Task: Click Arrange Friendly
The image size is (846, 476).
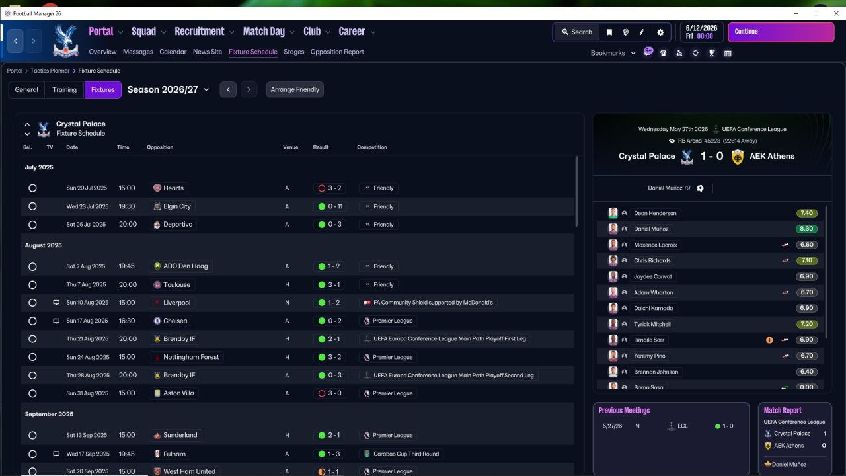Action: point(295,89)
